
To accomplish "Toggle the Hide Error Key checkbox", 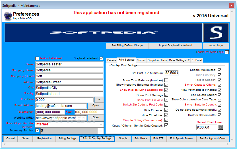I will tap(219, 75).
